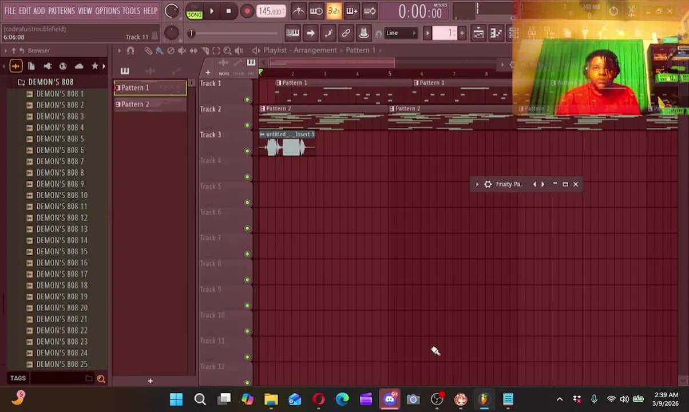The width and height of the screenshot is (689, 412).
Task: Open Fruity Pa. window options arrow
Action: coord(477,184)
